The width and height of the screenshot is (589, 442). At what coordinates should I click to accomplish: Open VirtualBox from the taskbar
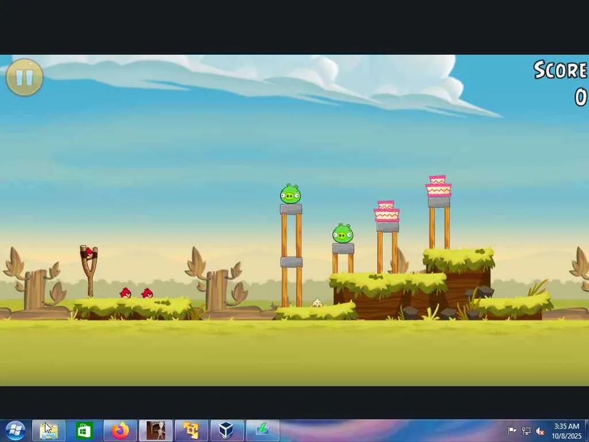227,430
